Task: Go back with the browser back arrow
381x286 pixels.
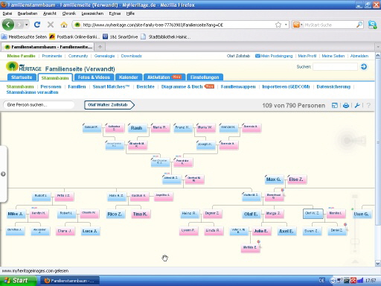Action: click(x=8, y=25)
